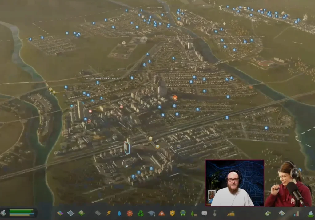Select the blue-outlined highlighted building
Image resolution: width=315 pixels, height=220 pixels.
point(127,148)
